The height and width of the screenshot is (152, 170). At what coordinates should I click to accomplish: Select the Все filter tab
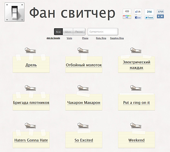[x=58, y=32]
